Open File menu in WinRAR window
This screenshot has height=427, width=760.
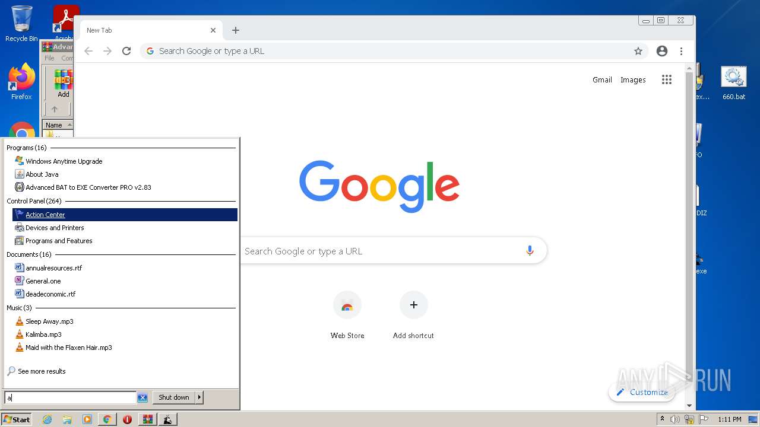coord(49,58)
